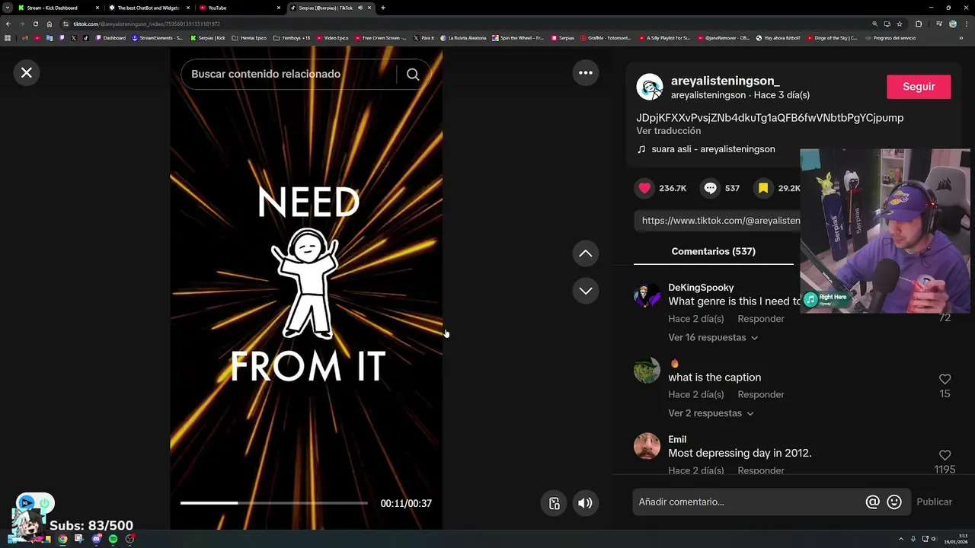The width and height of the screenshot is (975, 548).
Task: Save video with bookmark icon
Action: tap(763, 188)
